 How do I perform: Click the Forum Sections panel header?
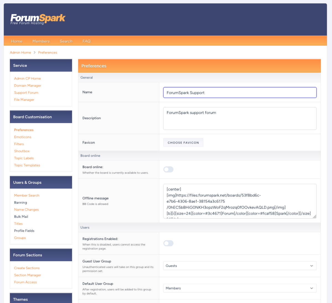[41, 255]
